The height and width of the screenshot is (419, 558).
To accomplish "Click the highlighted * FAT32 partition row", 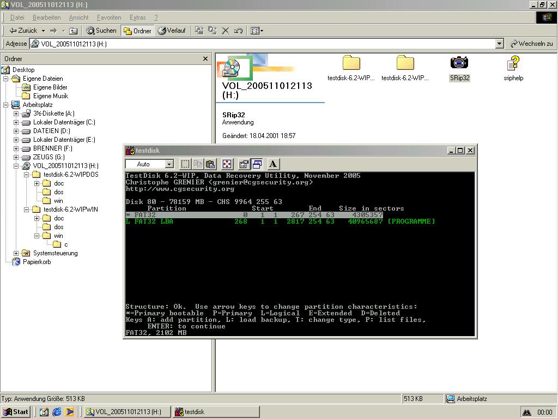I will point(254,215).
